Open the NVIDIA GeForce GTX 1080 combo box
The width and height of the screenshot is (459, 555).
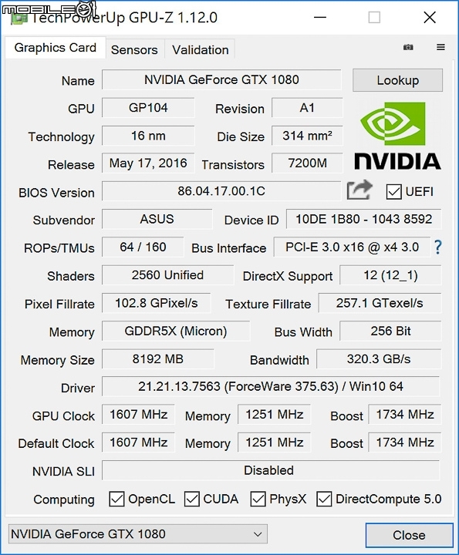click(x=138, y=534)
